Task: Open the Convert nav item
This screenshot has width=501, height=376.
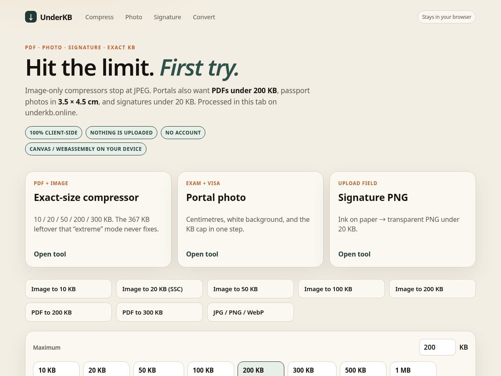Action: pos(204,17)
